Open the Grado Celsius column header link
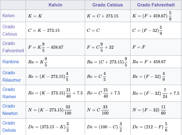 point(107,5)
